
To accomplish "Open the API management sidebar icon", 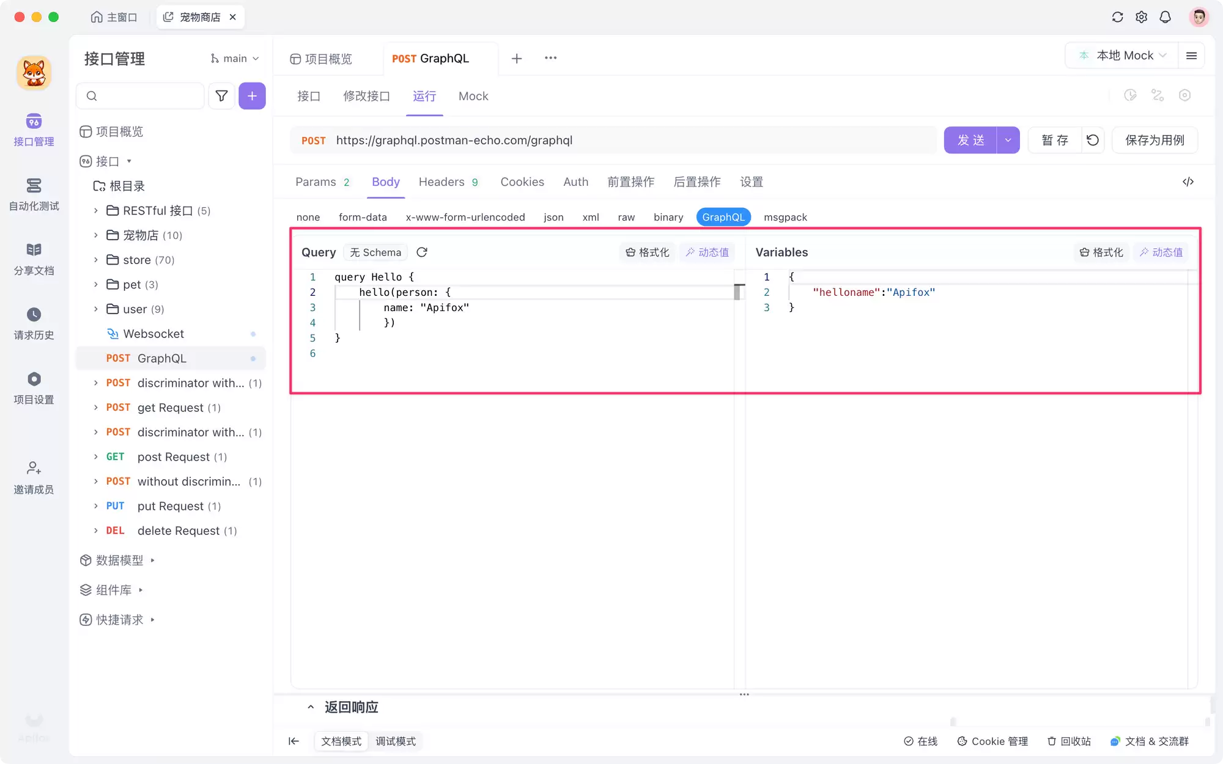I will pos(34,130).
